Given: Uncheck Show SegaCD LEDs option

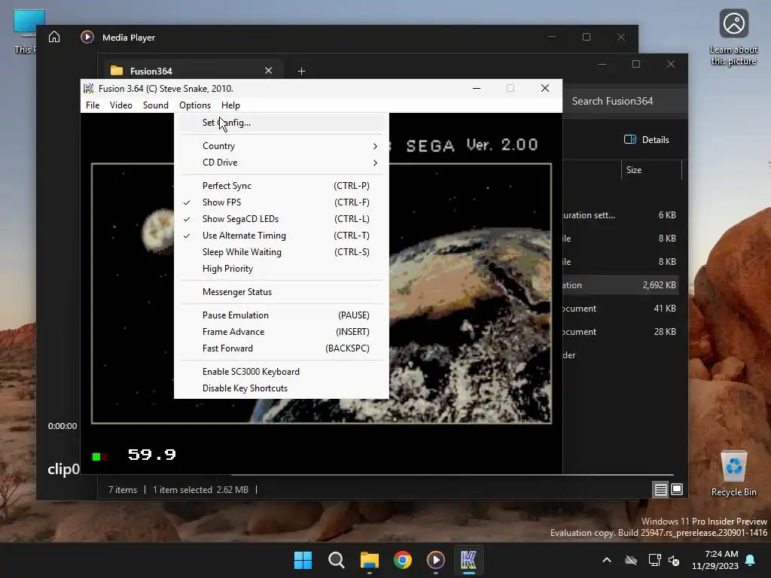Looking at the screenshot, I should 282,219.
